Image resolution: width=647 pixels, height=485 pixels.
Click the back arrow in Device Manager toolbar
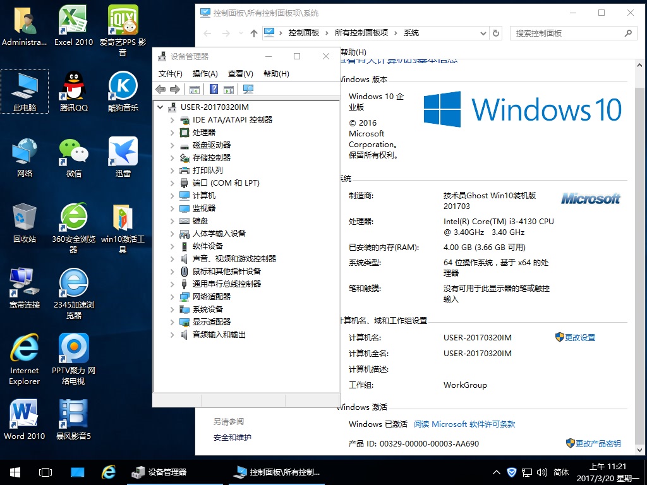point(160,89)
